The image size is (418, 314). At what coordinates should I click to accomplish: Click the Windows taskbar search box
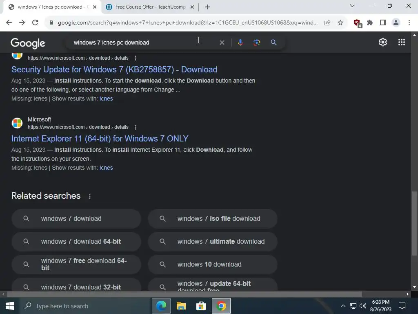point(85,306)
